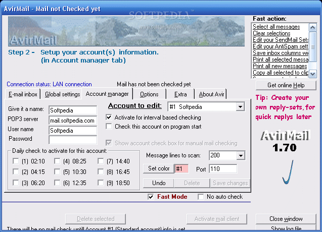Click the 'Connection status: LAN connection' text
This screenshot has height=232, width=322.
tap(49, 84)
